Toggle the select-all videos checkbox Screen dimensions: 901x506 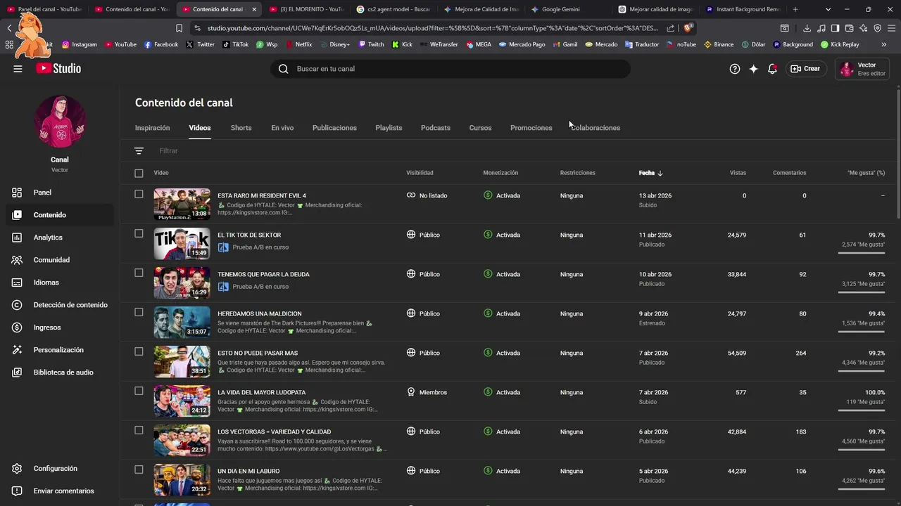pos(139,173)
